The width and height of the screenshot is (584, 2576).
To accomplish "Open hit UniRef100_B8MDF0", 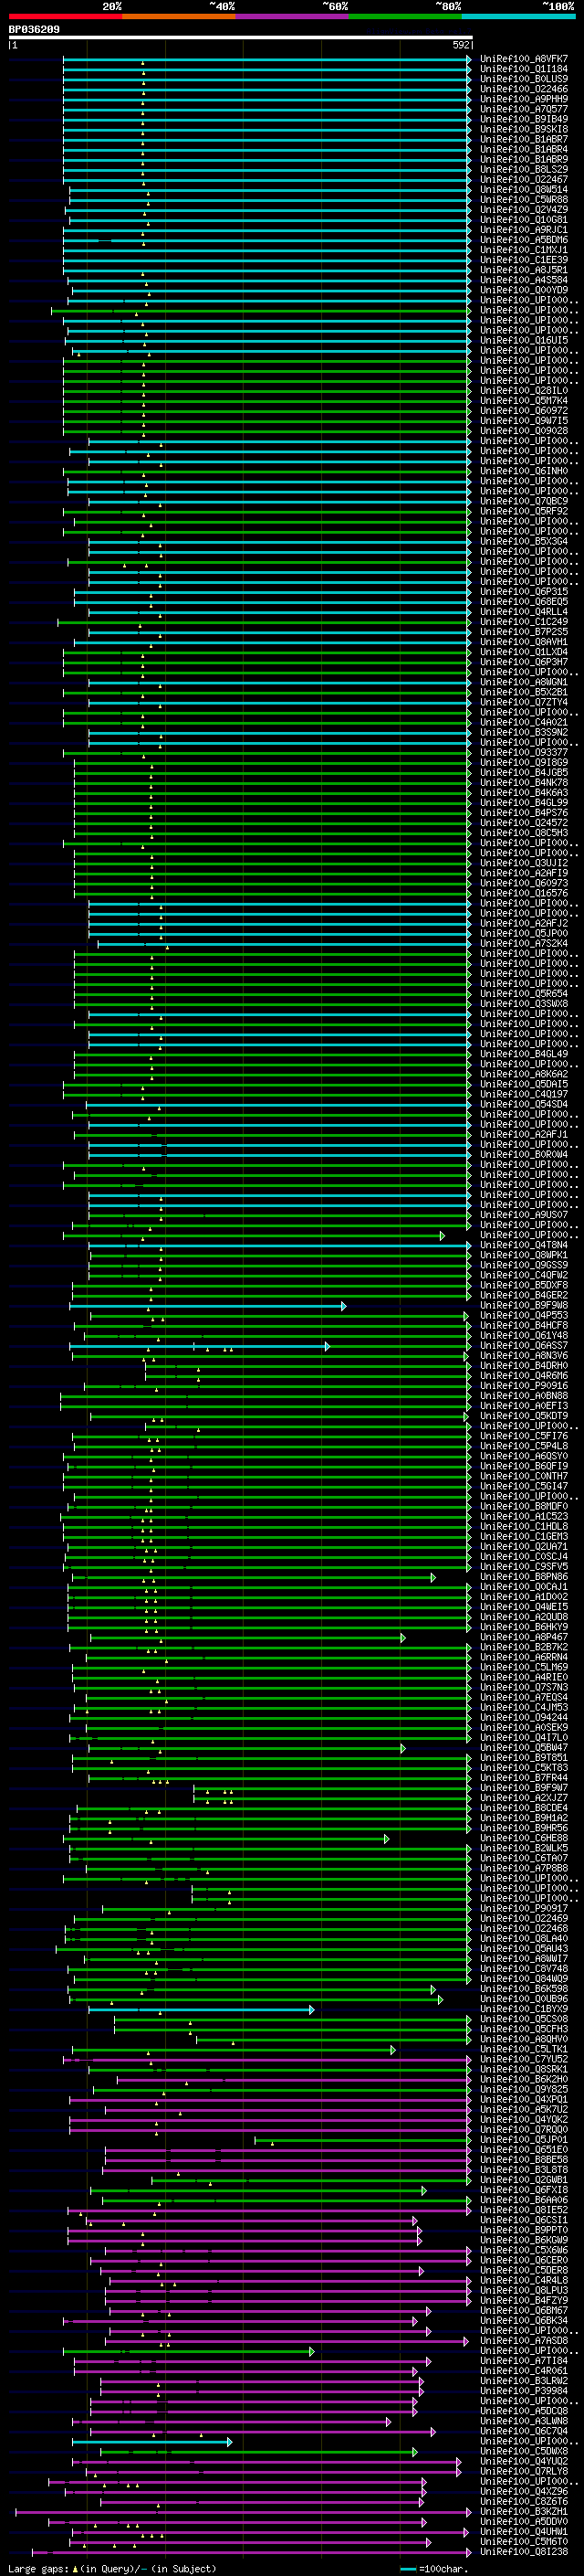I will pos(524,1506).
